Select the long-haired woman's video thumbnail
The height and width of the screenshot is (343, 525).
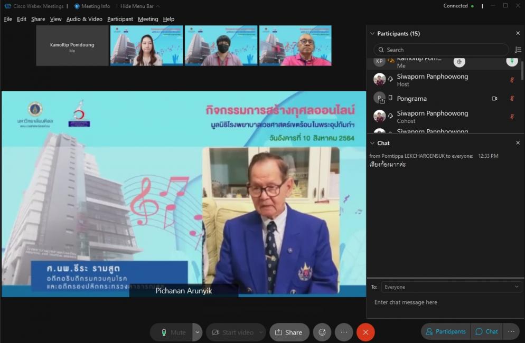coord(147,45)
